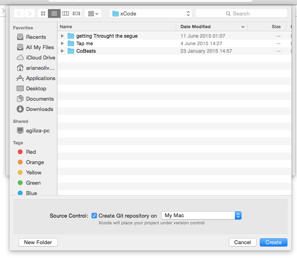Open the xCode folder path dropdown
The image size is (297, 258).
[150, 13]
